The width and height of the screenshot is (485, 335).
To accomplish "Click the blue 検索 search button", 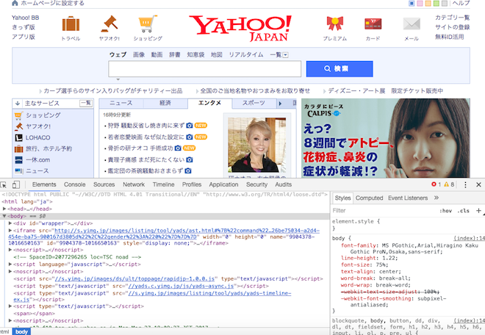I will pos(339,68).
